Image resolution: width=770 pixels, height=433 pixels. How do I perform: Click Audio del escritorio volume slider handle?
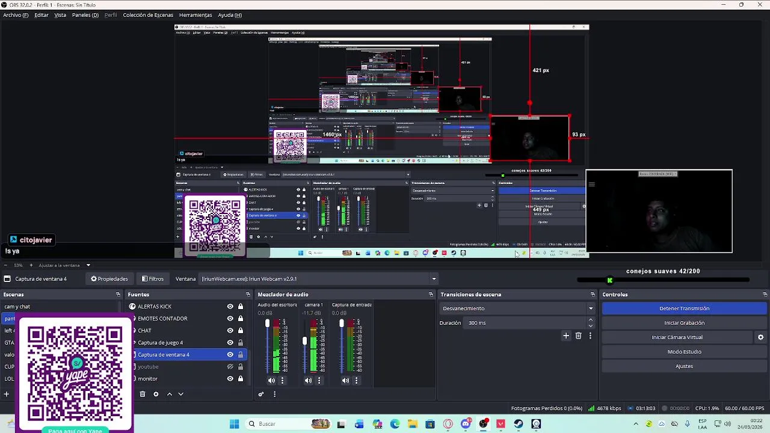[268, 324]
